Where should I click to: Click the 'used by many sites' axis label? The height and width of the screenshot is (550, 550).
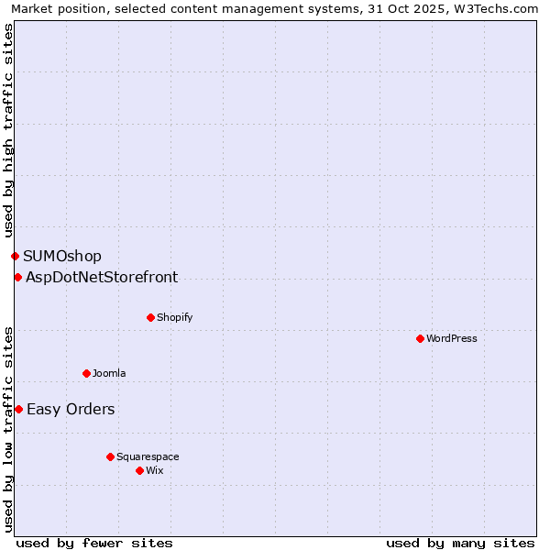pyautogui.click(x=460, y=543)
